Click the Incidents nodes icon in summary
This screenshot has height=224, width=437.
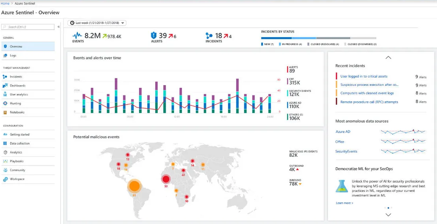pos(209,36)
